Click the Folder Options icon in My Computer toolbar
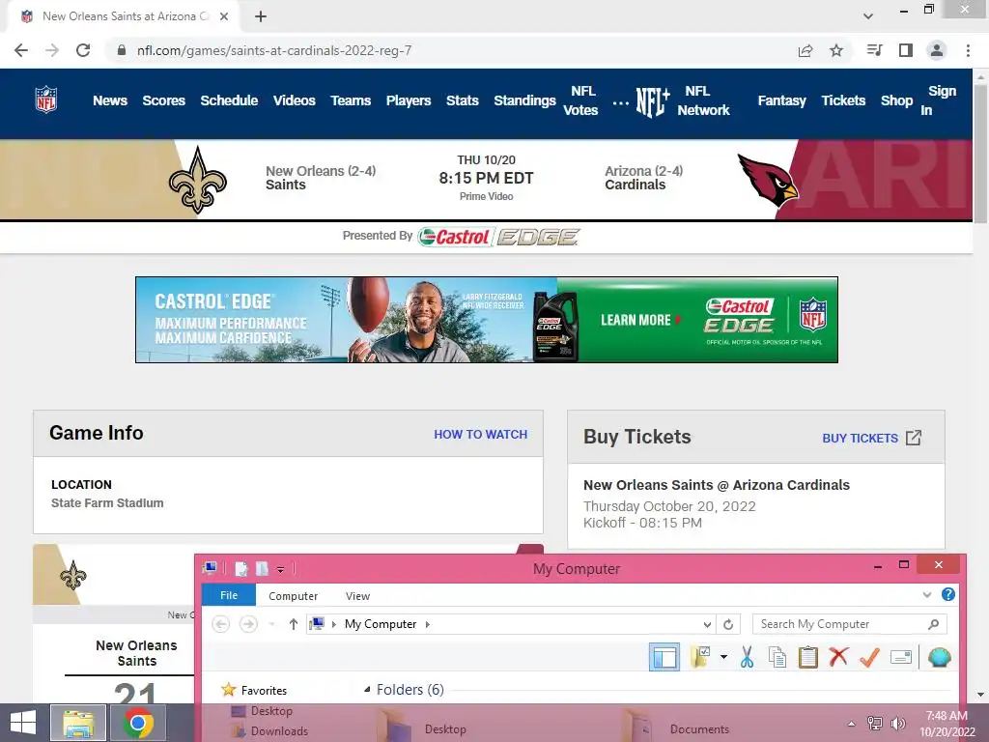Screen dimensions: 989x742 [x=700, y=657]
